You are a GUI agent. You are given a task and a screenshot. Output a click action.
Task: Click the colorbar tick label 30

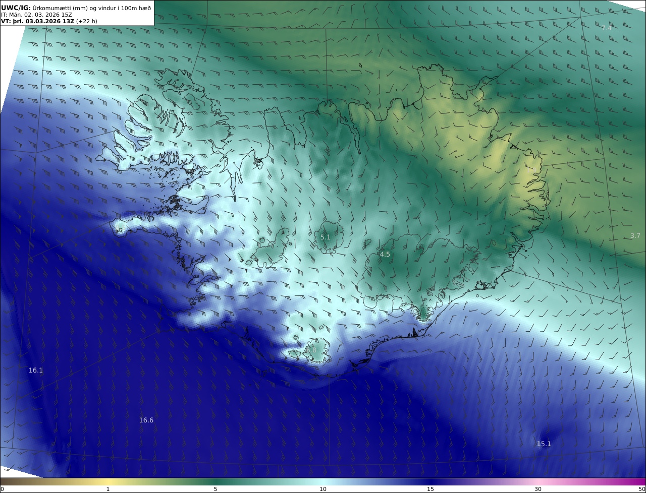538,489
